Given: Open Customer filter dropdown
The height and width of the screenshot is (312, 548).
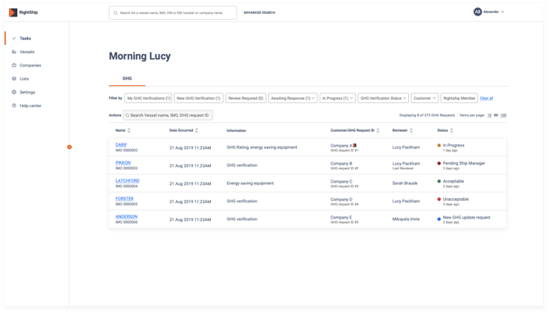Looking at the screenshot, I should pos(424,98).
